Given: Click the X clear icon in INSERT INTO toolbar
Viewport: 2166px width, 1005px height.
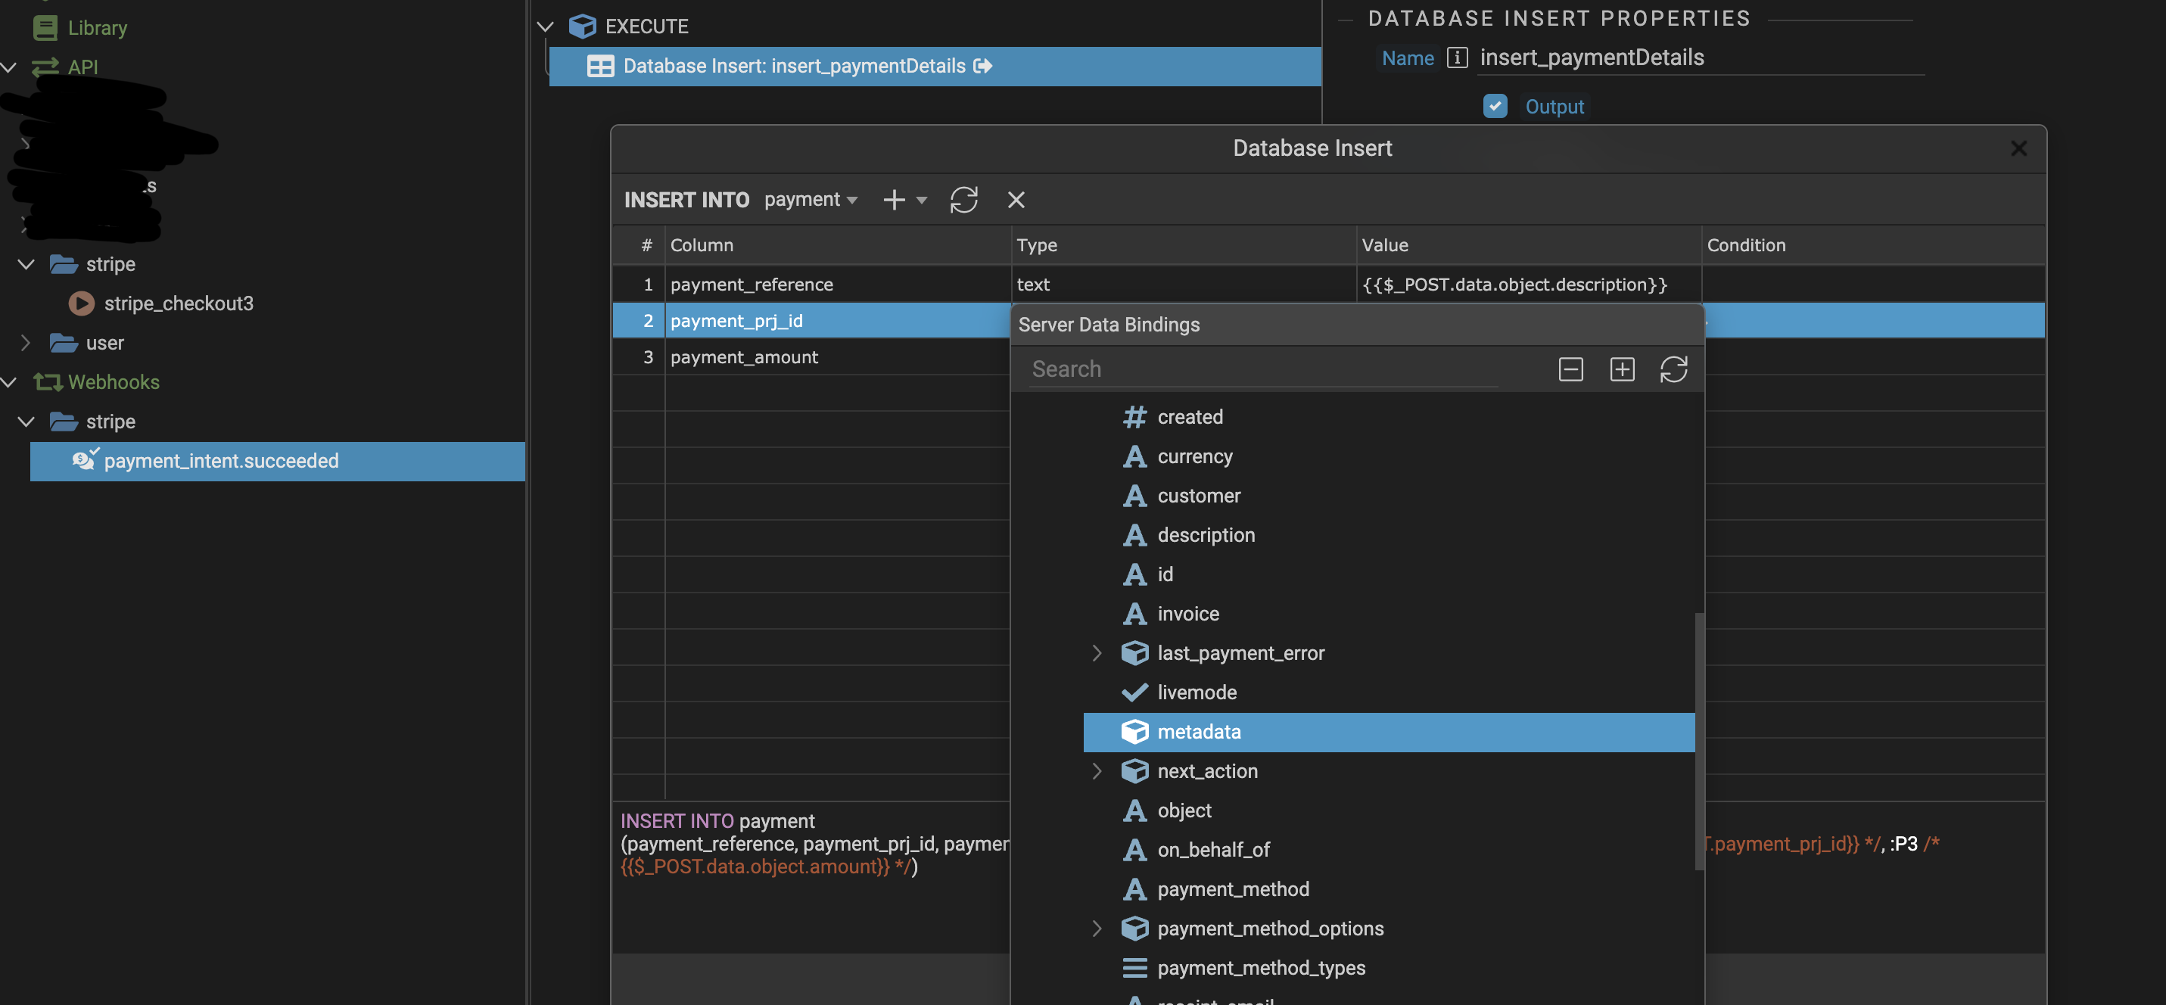Looking at the screenshot, I should click(x=1016, y=199).
